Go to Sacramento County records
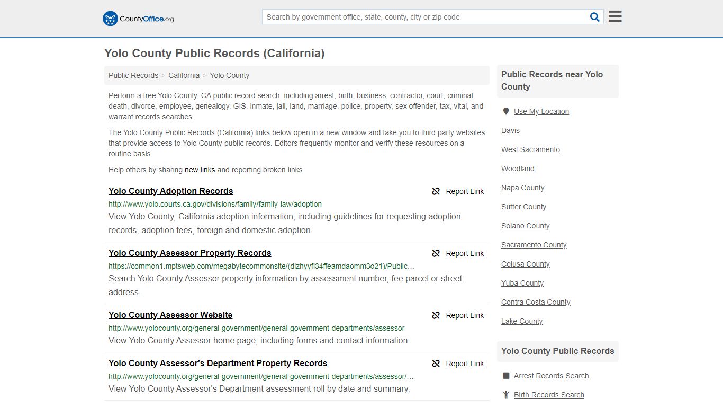This screenshot has width=723, height=407. pos(534,245)
